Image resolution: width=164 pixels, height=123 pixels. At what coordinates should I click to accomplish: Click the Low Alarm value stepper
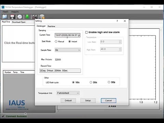click(x=120, y=42)
